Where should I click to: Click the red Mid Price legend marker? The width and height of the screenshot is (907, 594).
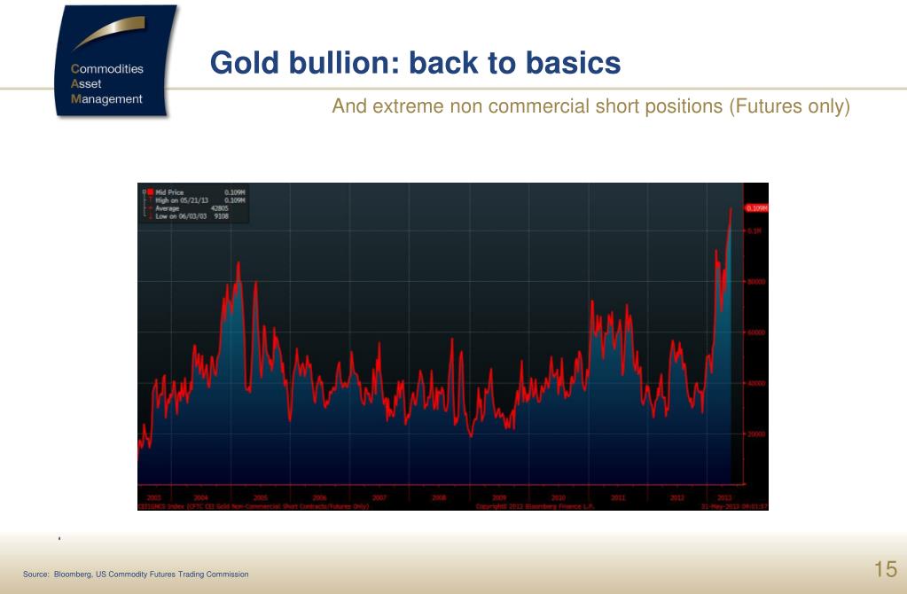tap(150, 192)
